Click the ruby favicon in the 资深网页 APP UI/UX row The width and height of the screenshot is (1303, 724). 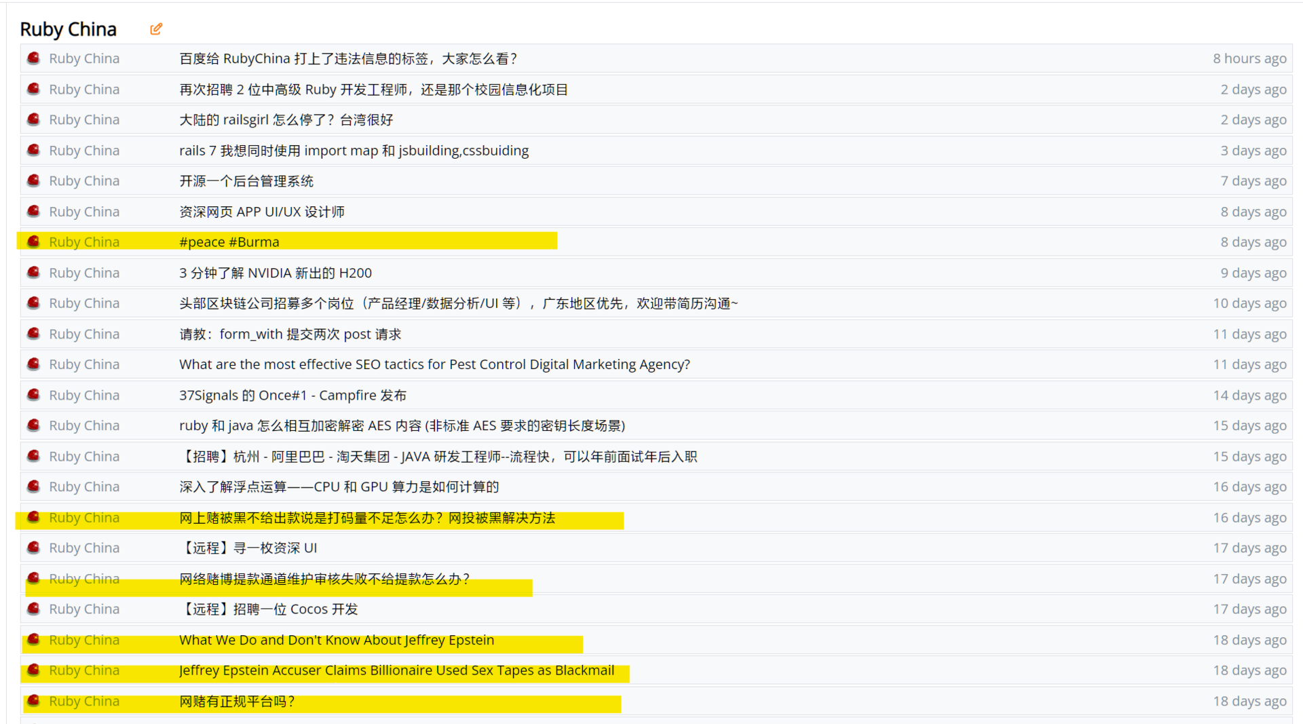point(33,211)
